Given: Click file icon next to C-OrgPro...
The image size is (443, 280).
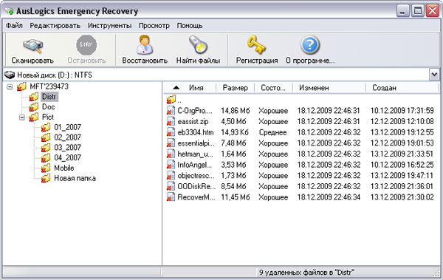Looking at the screenshot, I should [171, 110].
